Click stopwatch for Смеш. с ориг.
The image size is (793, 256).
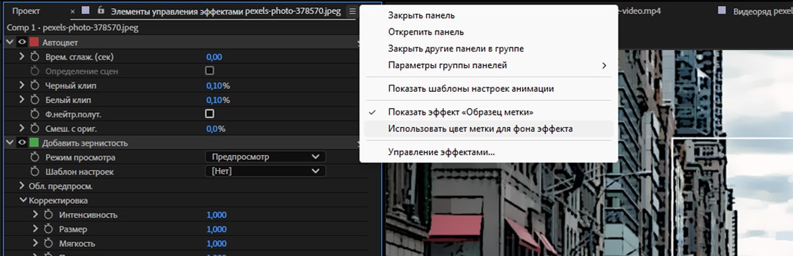[x=36, y=129]
